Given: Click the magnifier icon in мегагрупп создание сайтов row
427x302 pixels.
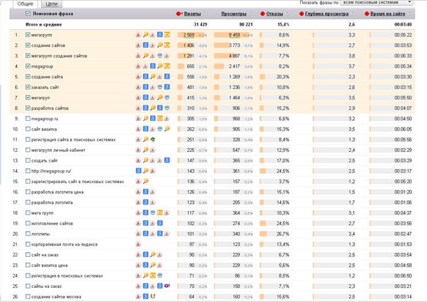Looking at the screenshot, I should point(146,56).
